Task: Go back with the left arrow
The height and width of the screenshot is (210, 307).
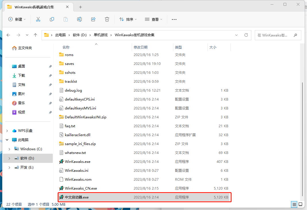Action: [x=8, y=35]
